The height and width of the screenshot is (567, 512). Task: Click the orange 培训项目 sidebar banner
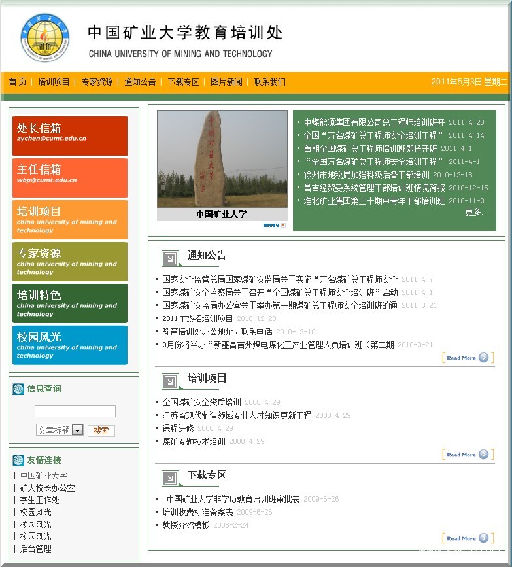[x=70, y=220]
